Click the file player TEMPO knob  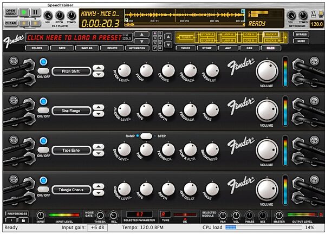click(71, 16)
